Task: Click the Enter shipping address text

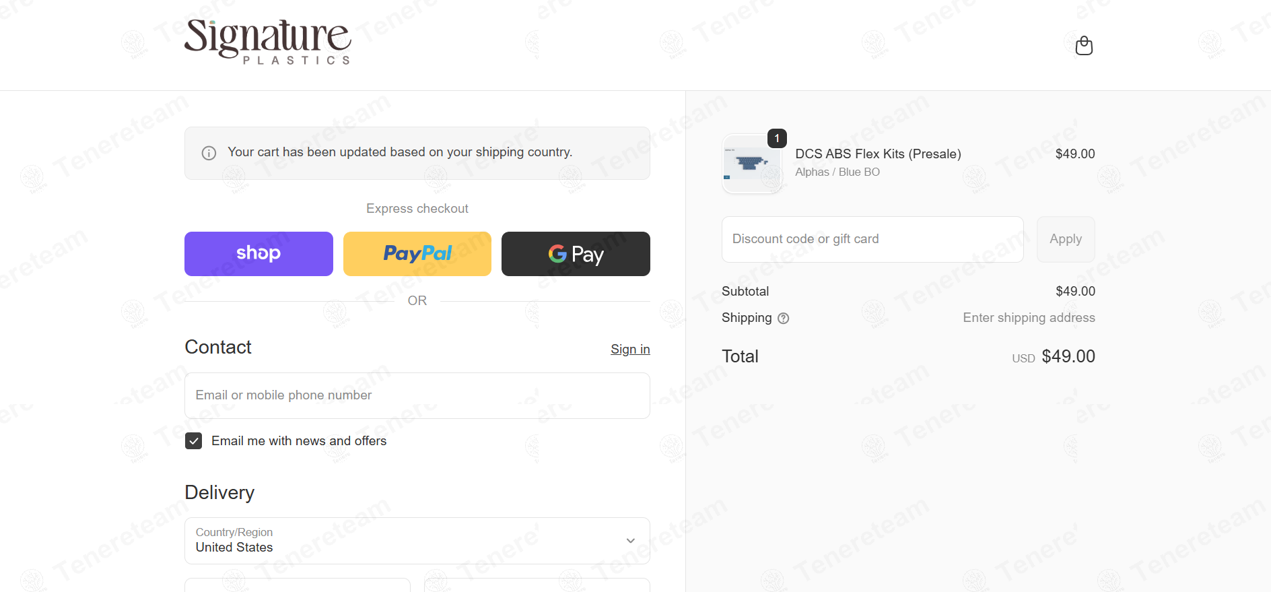Action: (x=1029, y=318)
